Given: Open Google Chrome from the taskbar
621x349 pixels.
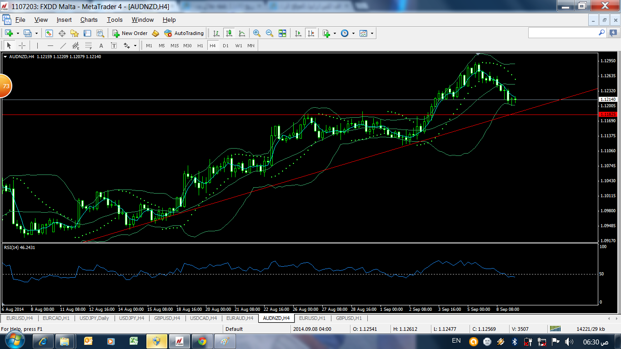Looking at the screenshot, I should pyautogui.click(x=202, y=341).
